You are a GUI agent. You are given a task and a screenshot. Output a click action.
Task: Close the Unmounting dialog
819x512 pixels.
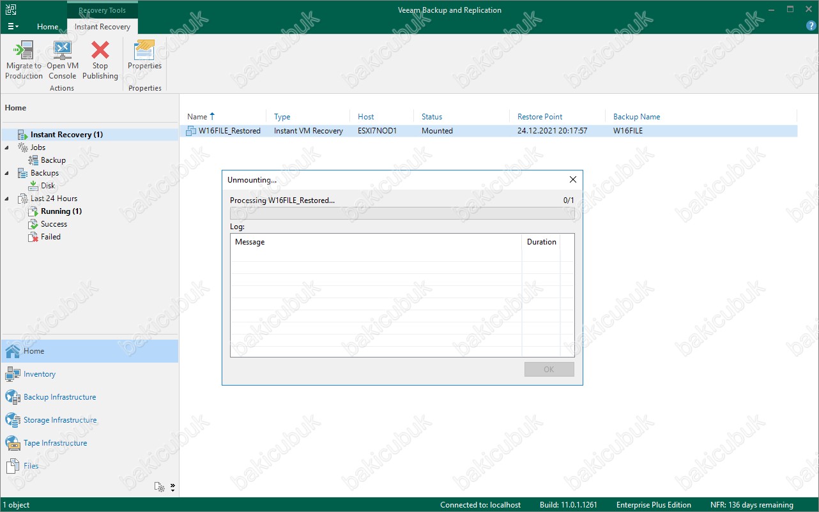tap(572, 180)
